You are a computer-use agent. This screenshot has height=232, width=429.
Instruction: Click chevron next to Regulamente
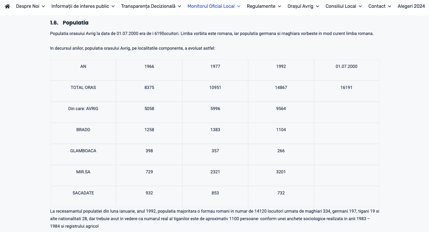click(x=279, y=6)
